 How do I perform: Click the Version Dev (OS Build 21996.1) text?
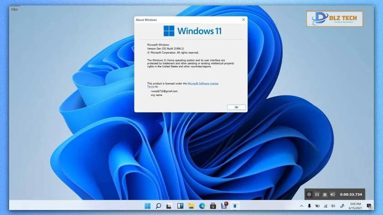point(166,49)
